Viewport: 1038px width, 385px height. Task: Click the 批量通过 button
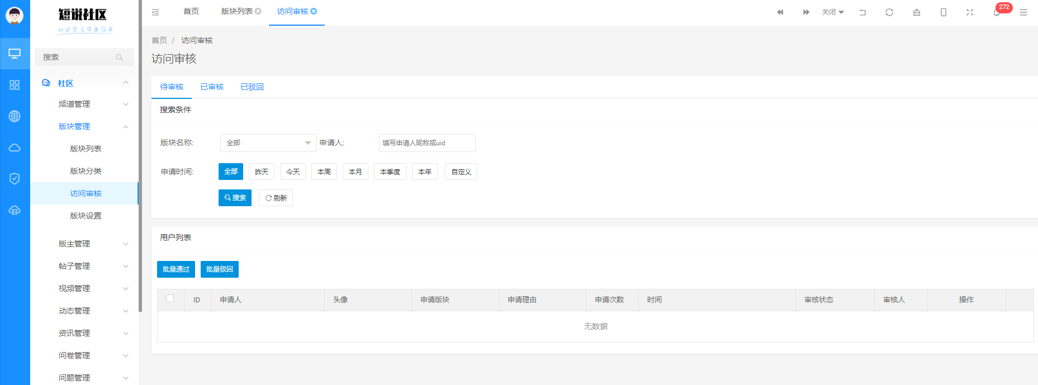pos(176,269)
